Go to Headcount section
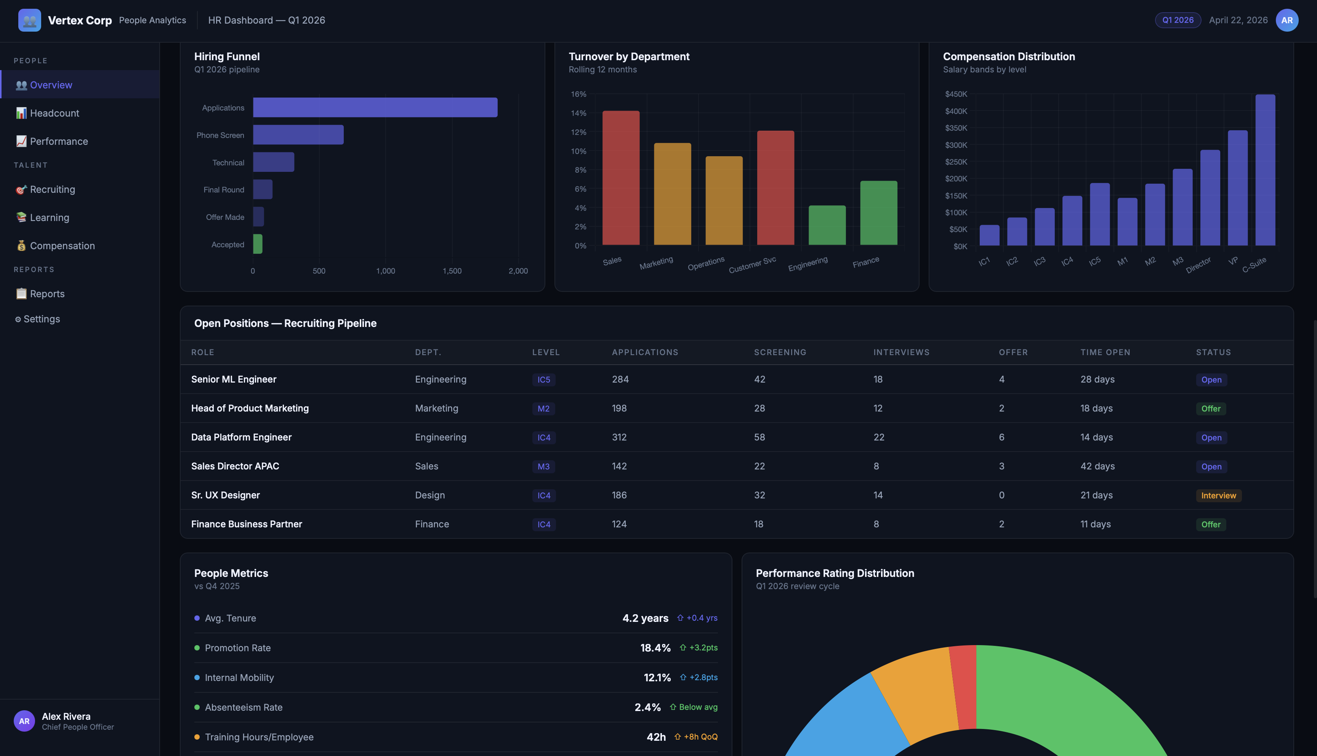1317x756 pixels. (80, 113)
